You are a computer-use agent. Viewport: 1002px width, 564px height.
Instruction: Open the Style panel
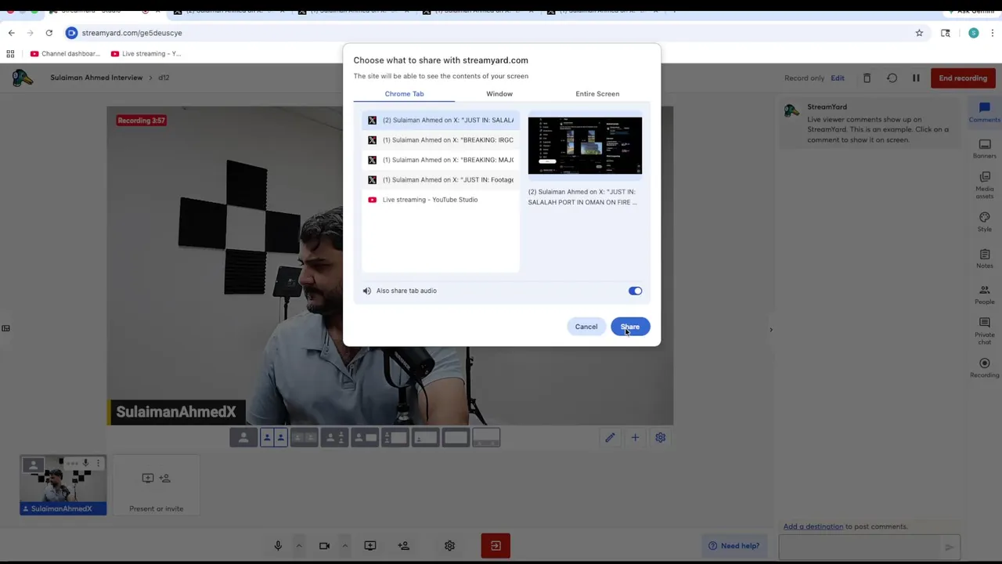pyautogui.click(x=985, y=222)
